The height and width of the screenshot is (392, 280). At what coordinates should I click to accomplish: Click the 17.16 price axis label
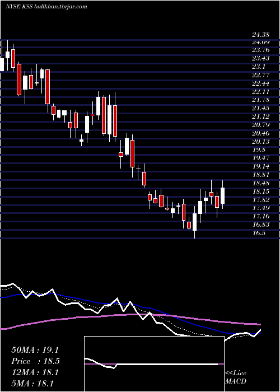click(260, 216)
